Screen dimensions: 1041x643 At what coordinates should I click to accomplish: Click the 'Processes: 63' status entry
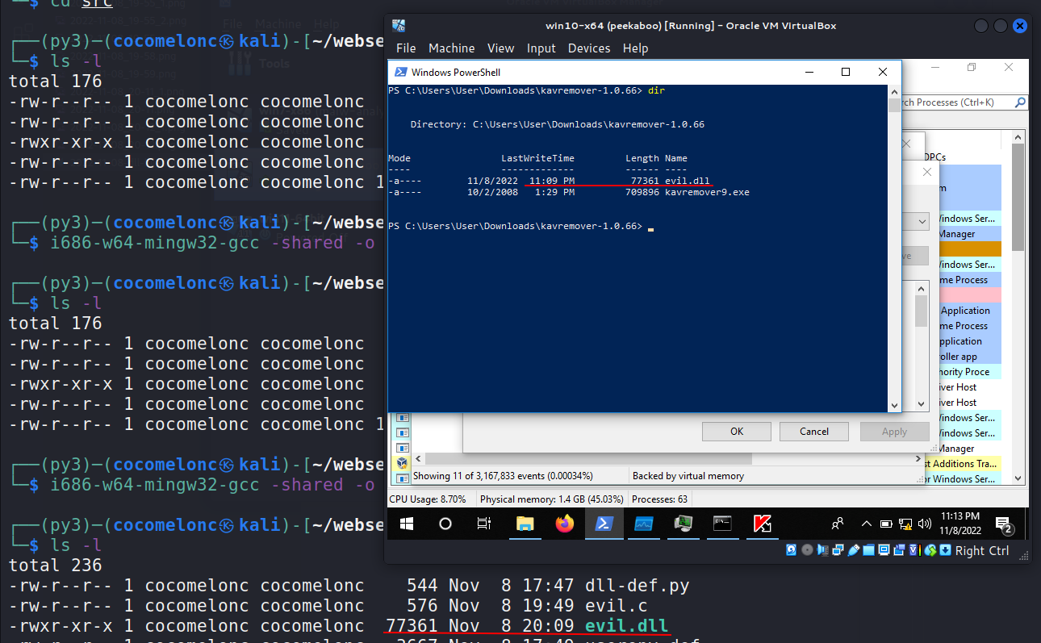tap(659, 499)
